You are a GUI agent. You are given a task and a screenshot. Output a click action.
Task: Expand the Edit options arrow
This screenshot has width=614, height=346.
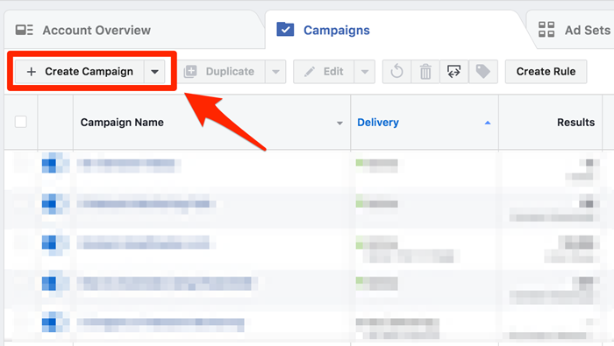[365, 72]
